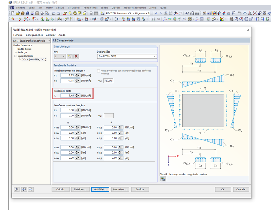
Task: Open the Ferramentas menu
Action: 91,8
